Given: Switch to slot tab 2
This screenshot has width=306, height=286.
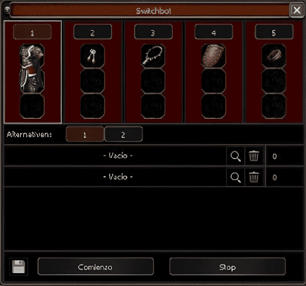Looking at the screenshot, I should pos(92,32).
